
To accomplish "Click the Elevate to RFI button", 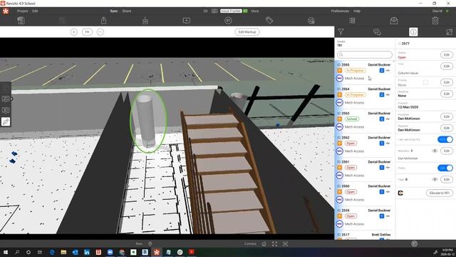I will tap(440, 193).
